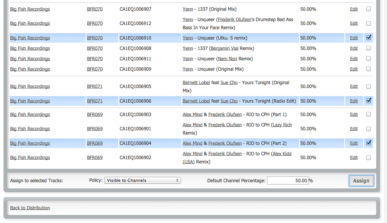This screenshot has height=223, width=387.
Task: Select checkbox for Unqueer Nam Nori Remix
Action: (369, 58)
